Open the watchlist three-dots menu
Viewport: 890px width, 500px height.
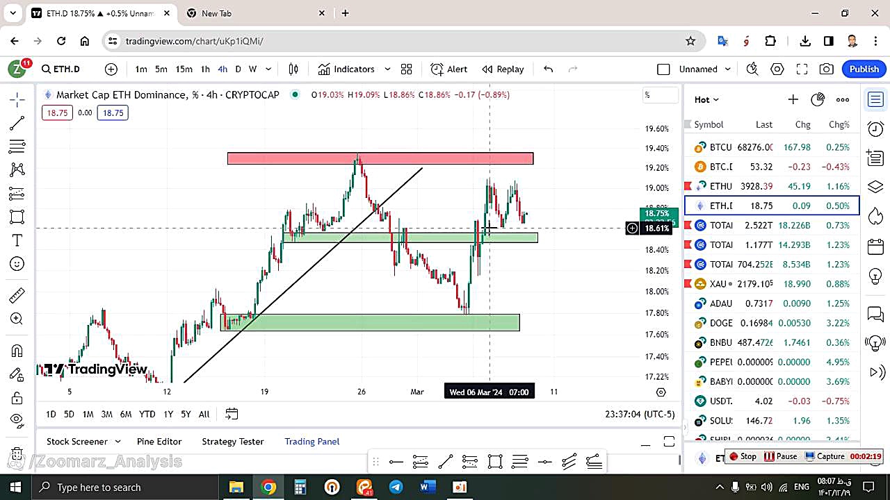(843, 99)
